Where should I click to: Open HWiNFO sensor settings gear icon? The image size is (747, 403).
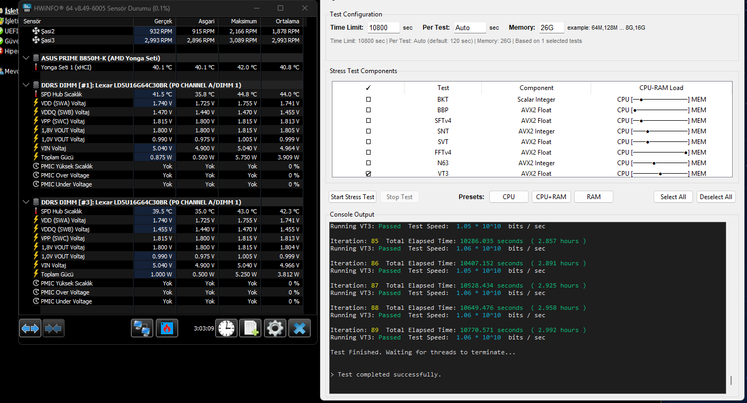coord(275,328)
